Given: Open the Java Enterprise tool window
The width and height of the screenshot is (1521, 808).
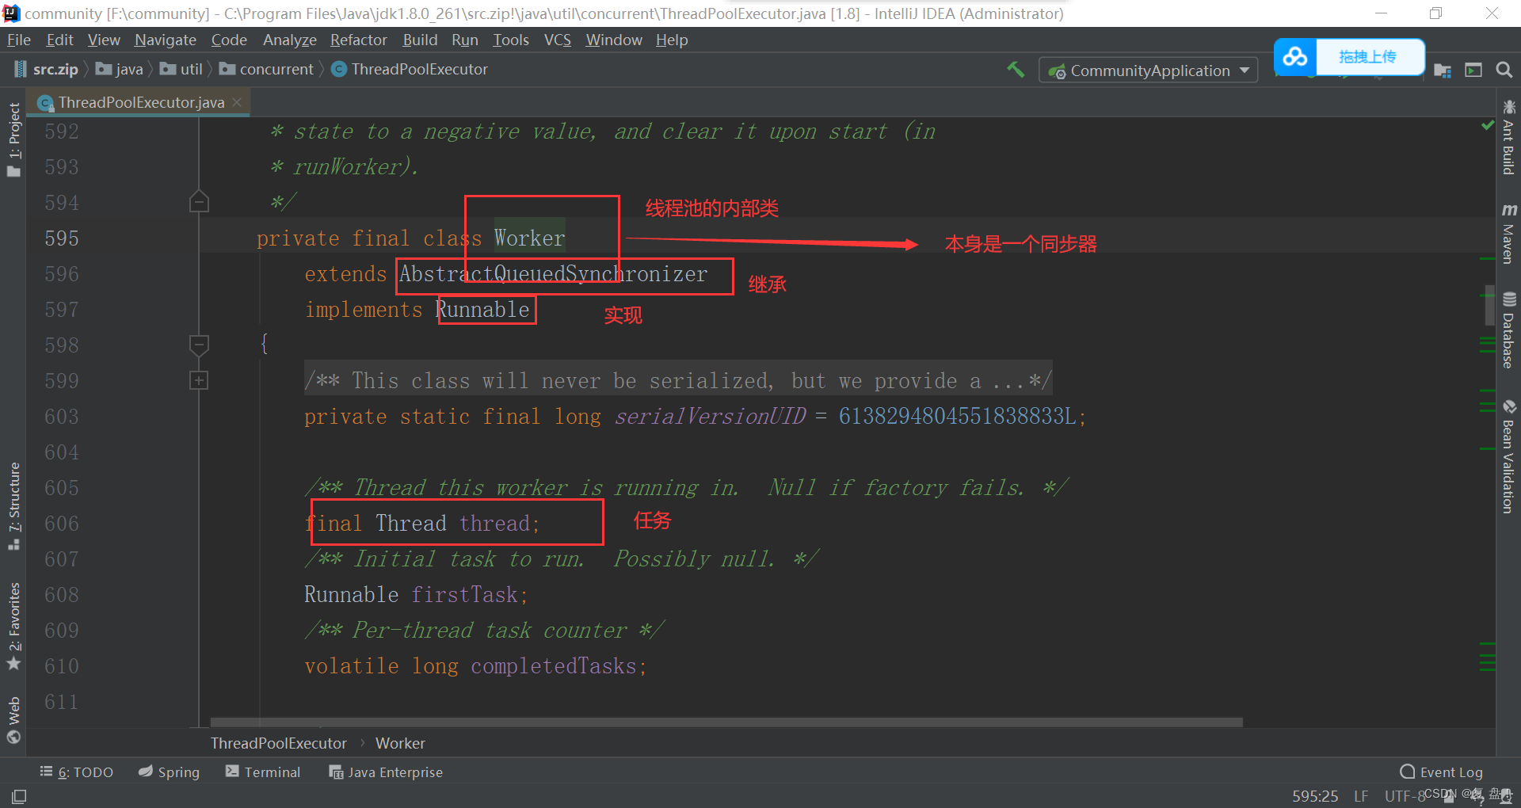Looking at the screenshot, I should 386,772.
